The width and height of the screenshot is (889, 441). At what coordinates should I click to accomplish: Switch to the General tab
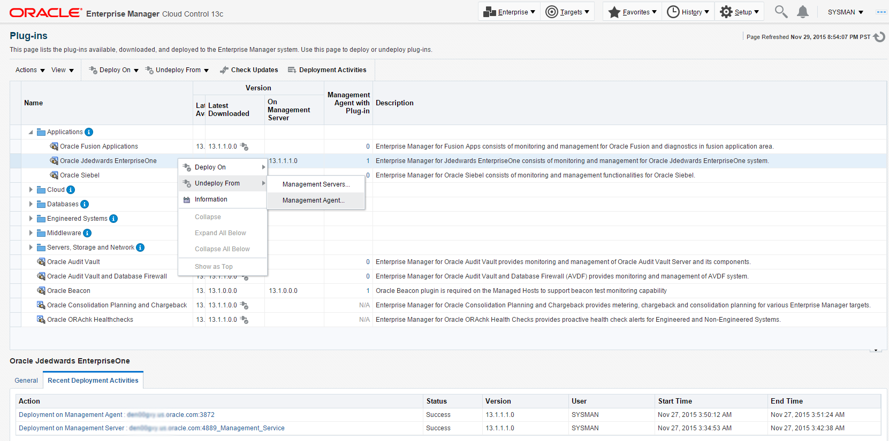coord(26,381)
